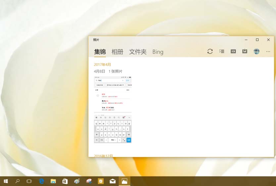The width and height of the screenshot is (276, 186).
Task: Open the Bing tab
Action: [x=158, y=52]
